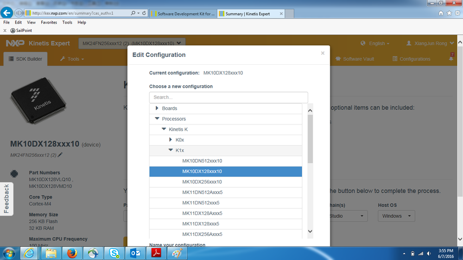Click the page scrollbar down arrow

[460, 239]
